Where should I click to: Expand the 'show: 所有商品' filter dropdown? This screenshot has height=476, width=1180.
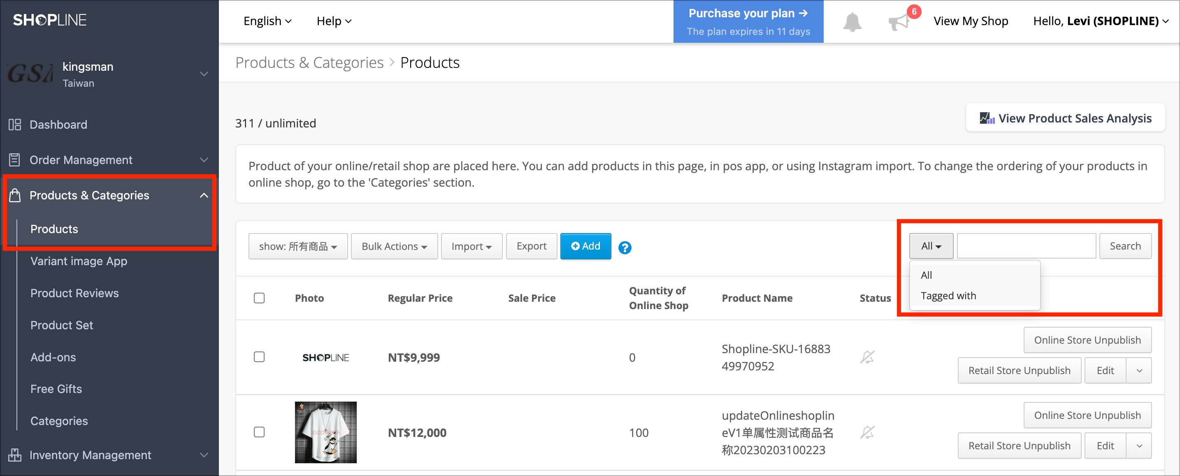[x=298, y=246]
